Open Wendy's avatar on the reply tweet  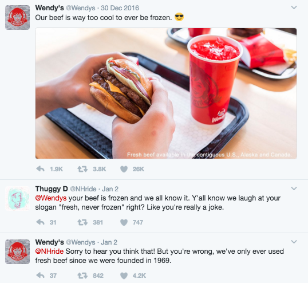click(18, 251)
